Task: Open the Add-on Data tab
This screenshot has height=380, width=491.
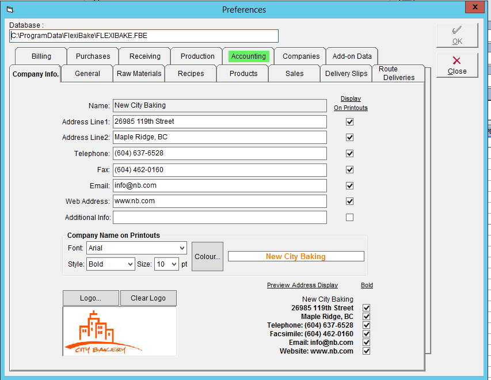Action: [x=352, y=56]
